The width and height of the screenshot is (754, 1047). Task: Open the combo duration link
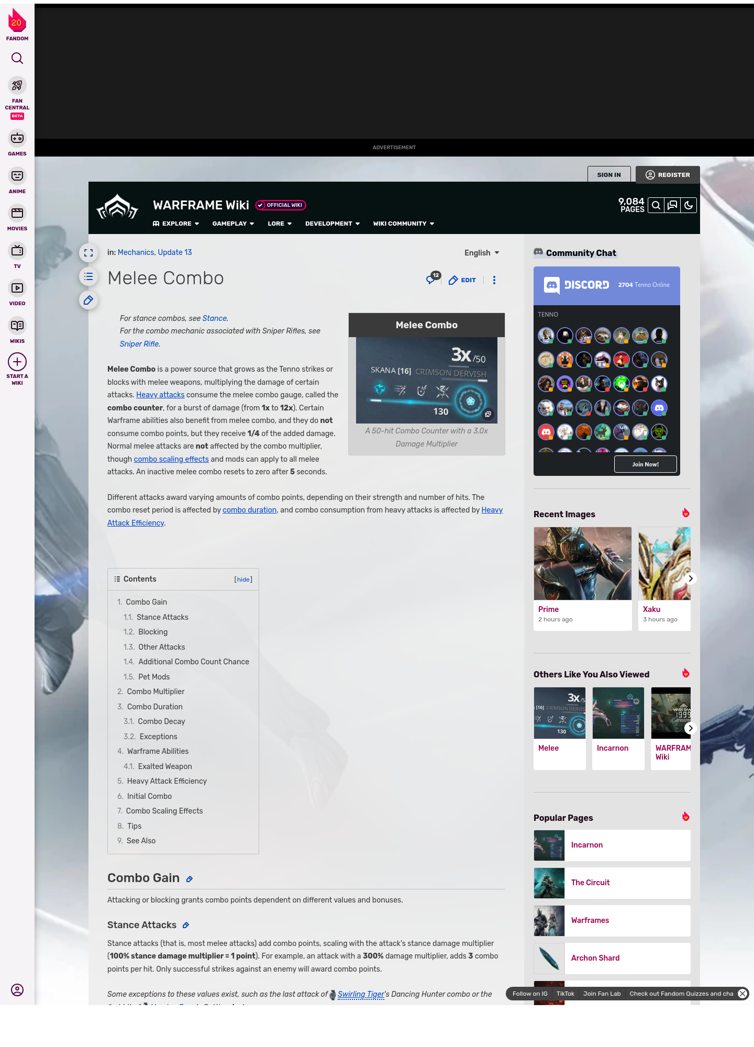pos(249,510)
